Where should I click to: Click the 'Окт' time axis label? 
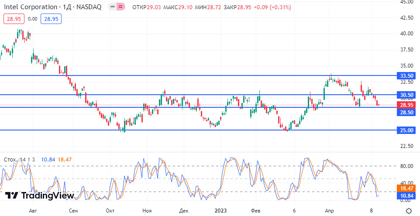[110, 211]
